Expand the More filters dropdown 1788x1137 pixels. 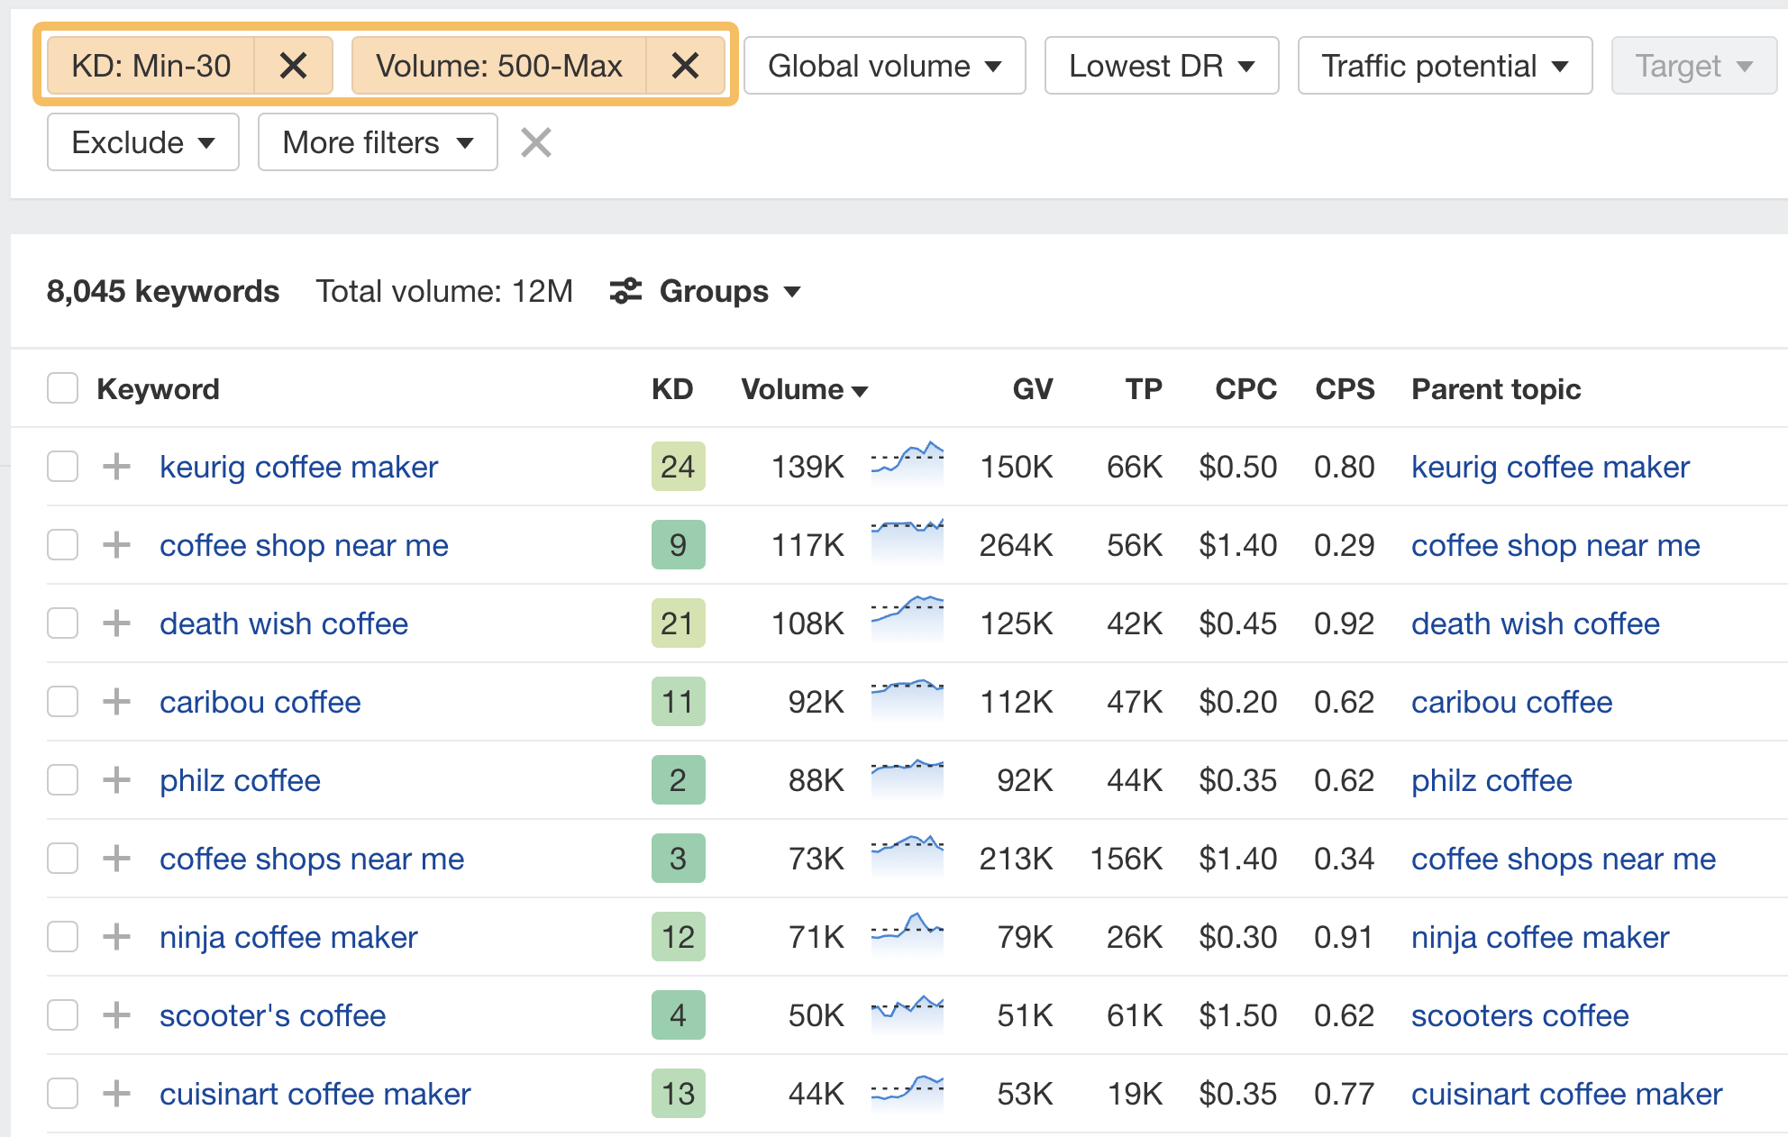377,141
